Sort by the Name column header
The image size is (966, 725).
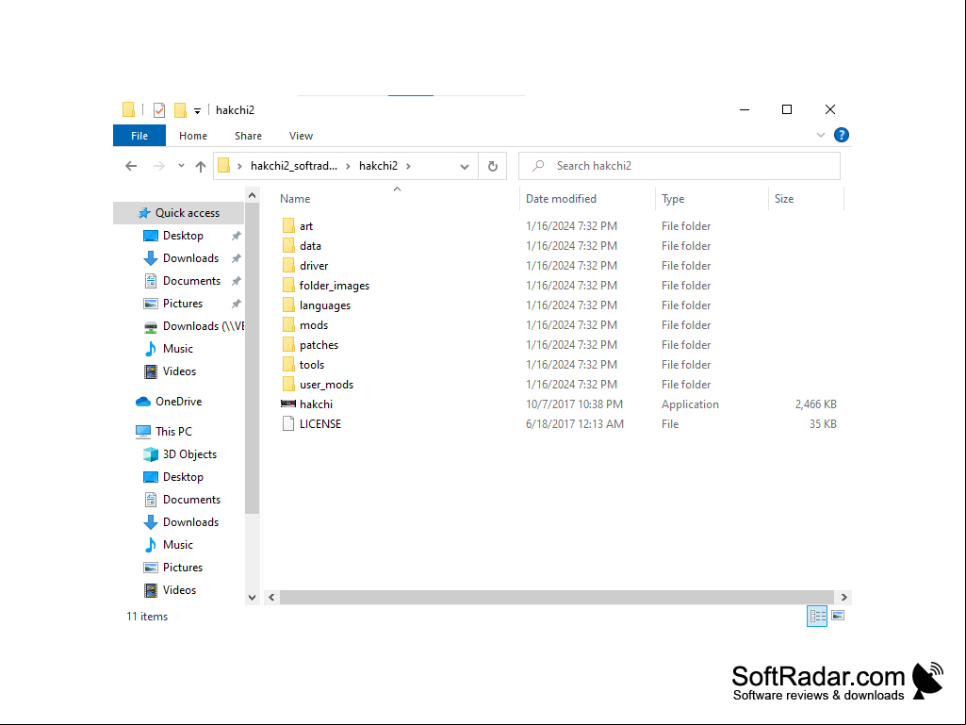coord(295,199)
